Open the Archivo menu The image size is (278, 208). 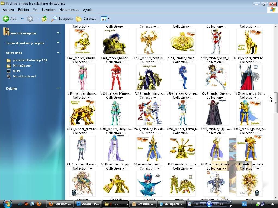[x=8, y=10]
